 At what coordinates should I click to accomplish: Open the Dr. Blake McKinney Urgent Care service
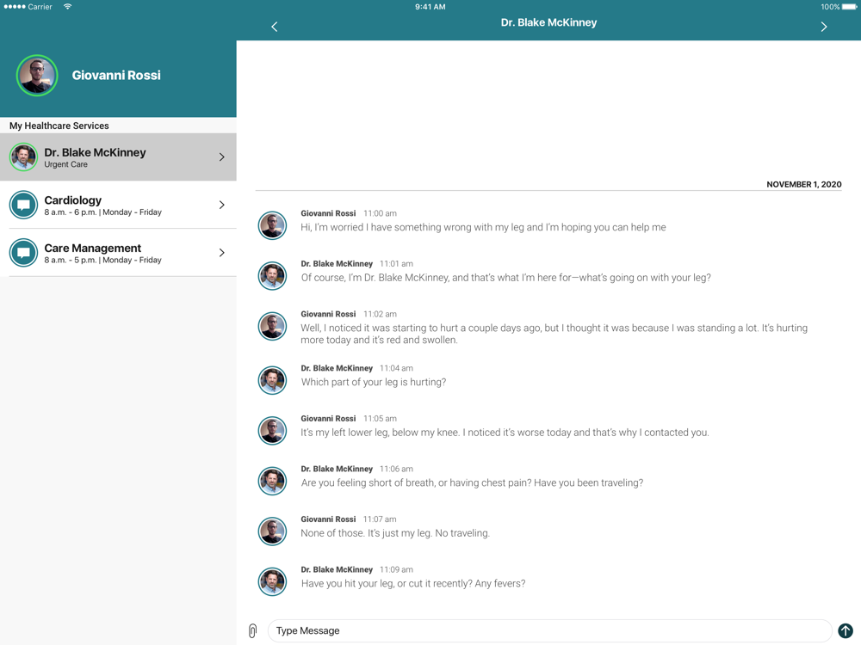118,157
